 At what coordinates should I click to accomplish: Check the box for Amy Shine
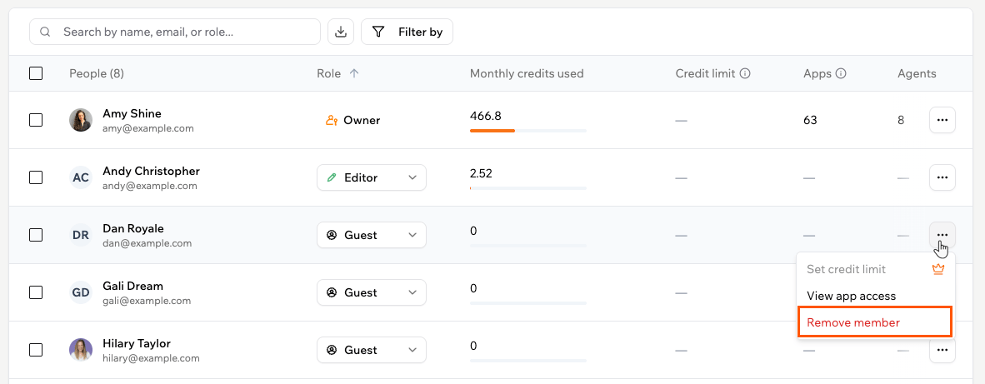click(36, 120)
